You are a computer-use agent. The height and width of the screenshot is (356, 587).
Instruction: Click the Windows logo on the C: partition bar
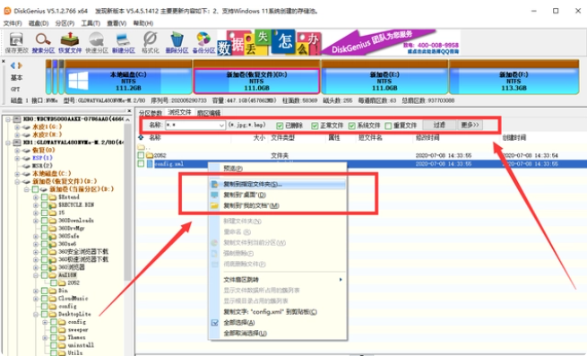(x=78, y=81)
